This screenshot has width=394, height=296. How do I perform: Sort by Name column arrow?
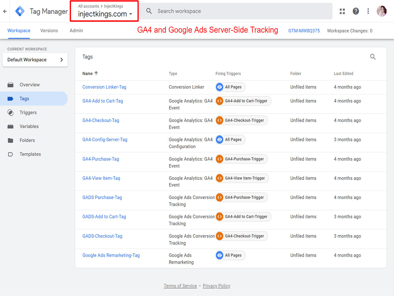point(96,73)
